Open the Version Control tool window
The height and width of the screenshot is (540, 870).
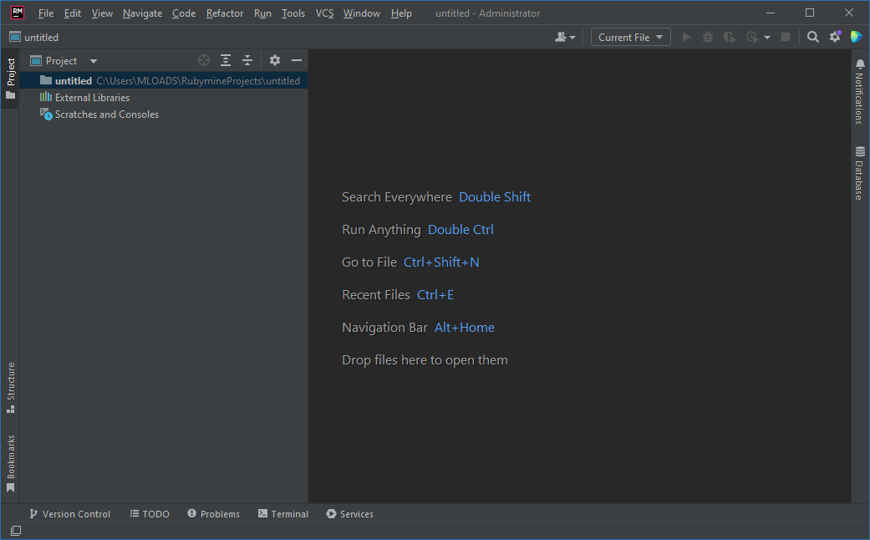(70, 514)
